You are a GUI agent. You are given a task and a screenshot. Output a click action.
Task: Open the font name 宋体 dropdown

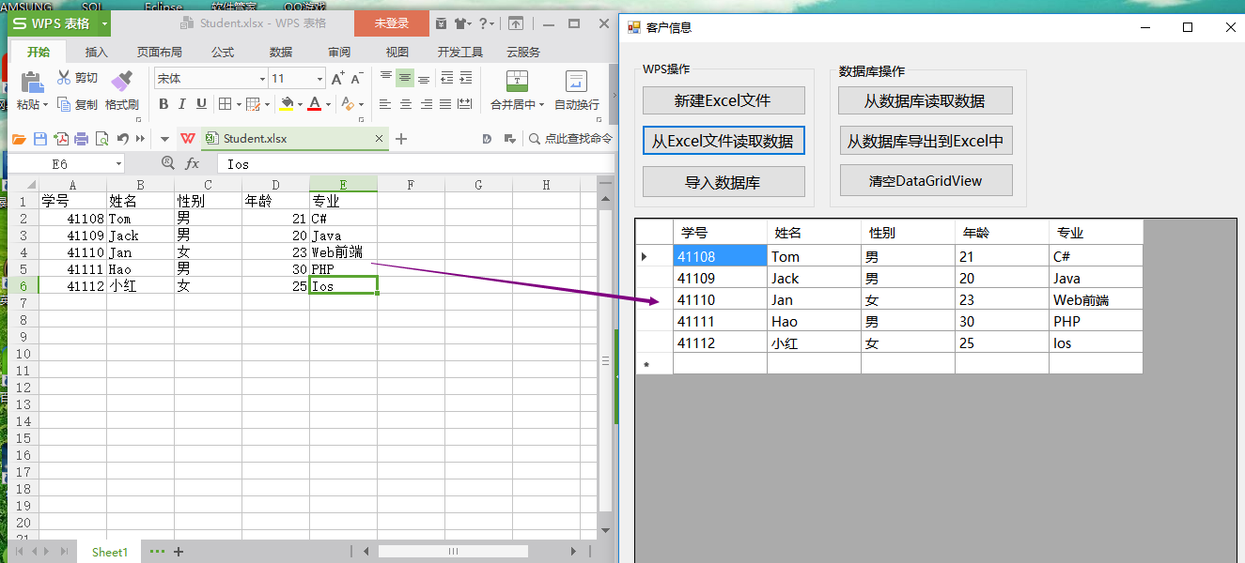(262, 79)
